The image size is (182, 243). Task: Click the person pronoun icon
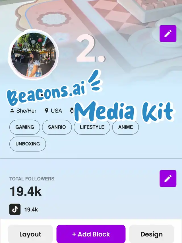coord(12,111)
